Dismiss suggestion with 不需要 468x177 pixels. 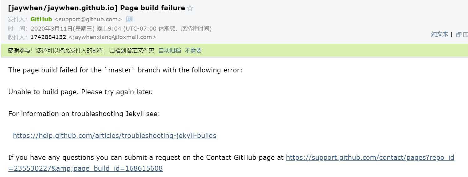tap(193, 51)
